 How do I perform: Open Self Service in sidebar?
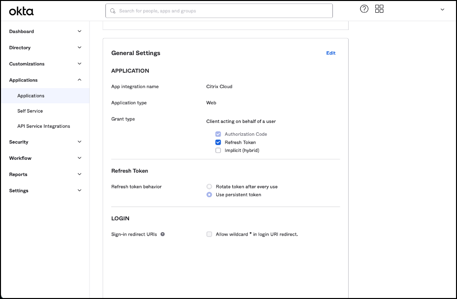coord(30,111)
